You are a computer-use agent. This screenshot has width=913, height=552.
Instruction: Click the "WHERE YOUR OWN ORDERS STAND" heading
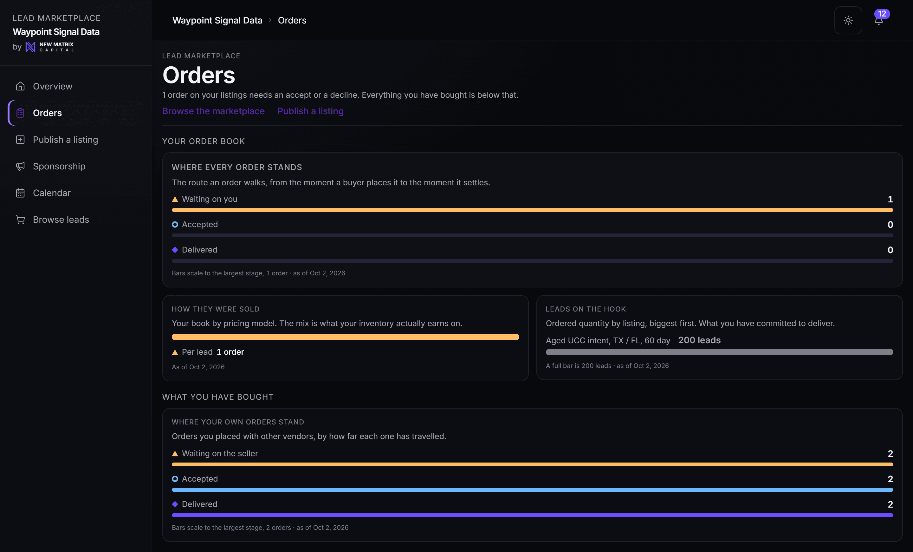click(238, 422)
